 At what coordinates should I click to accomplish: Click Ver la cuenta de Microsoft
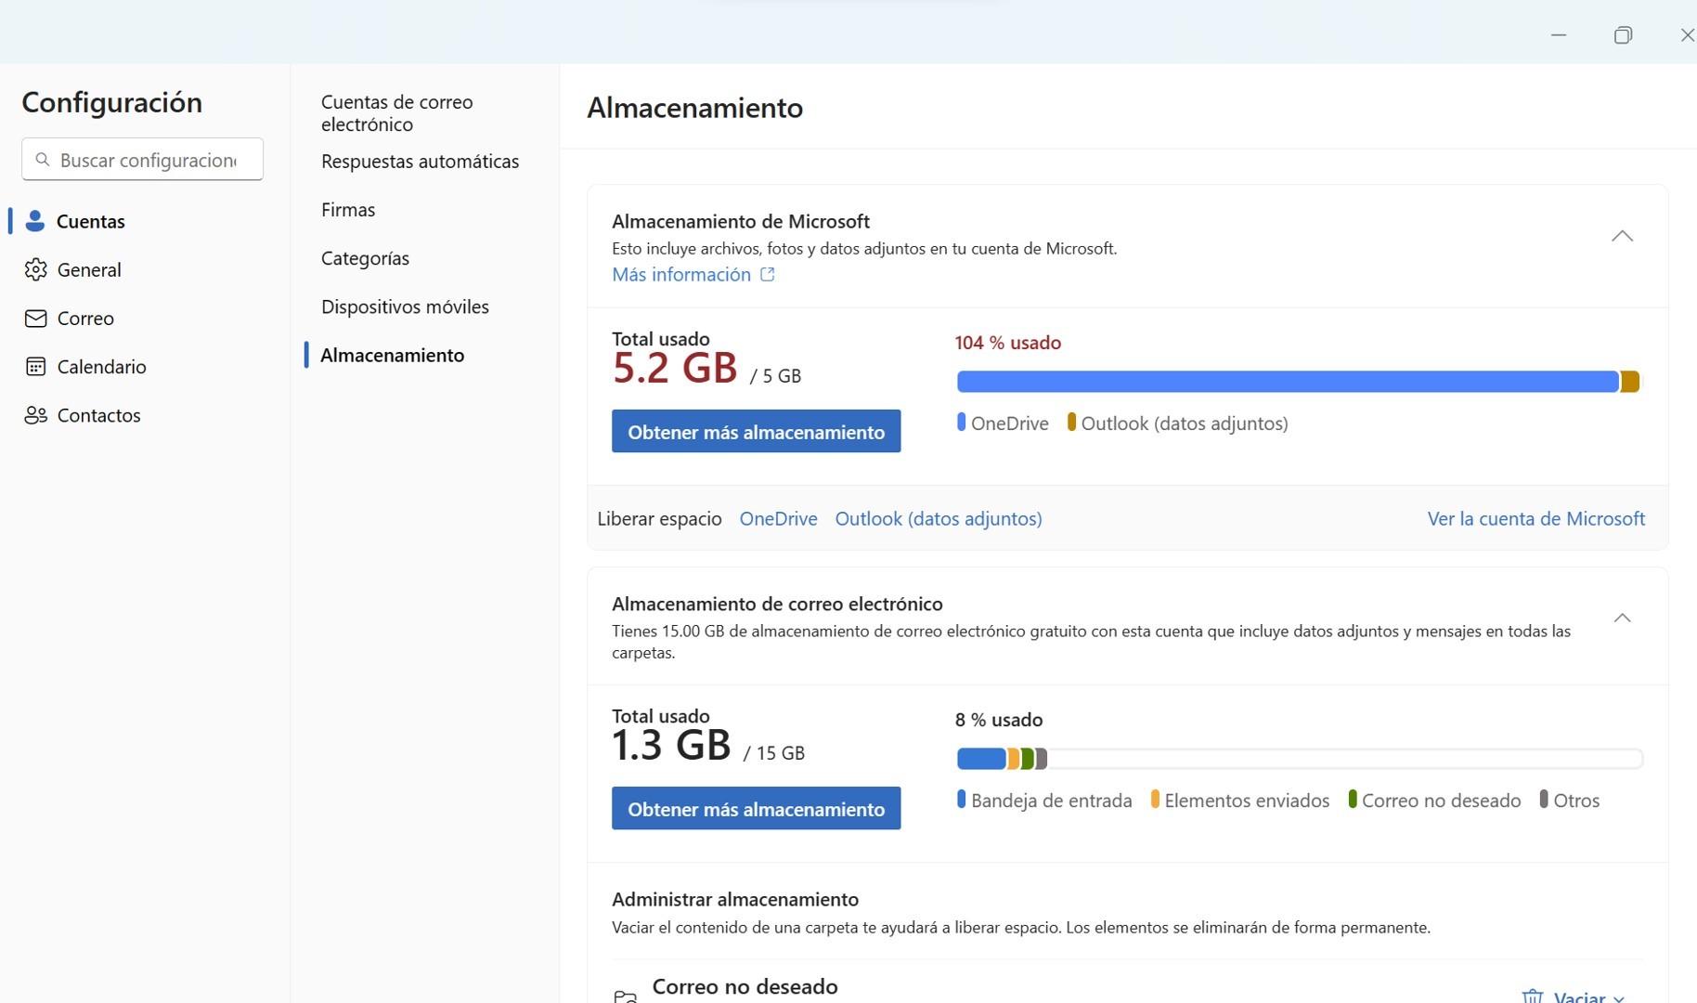[x=1535, y=518]
